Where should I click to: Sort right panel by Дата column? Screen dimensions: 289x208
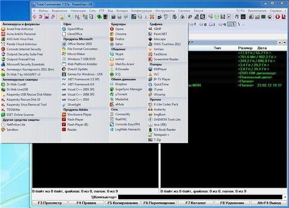pos(262,48)
